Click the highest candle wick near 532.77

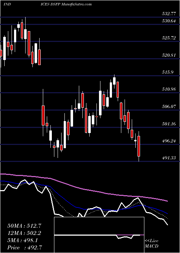[x=26, y=35]
